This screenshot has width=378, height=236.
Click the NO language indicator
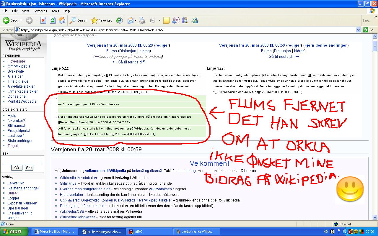[326, 232]
